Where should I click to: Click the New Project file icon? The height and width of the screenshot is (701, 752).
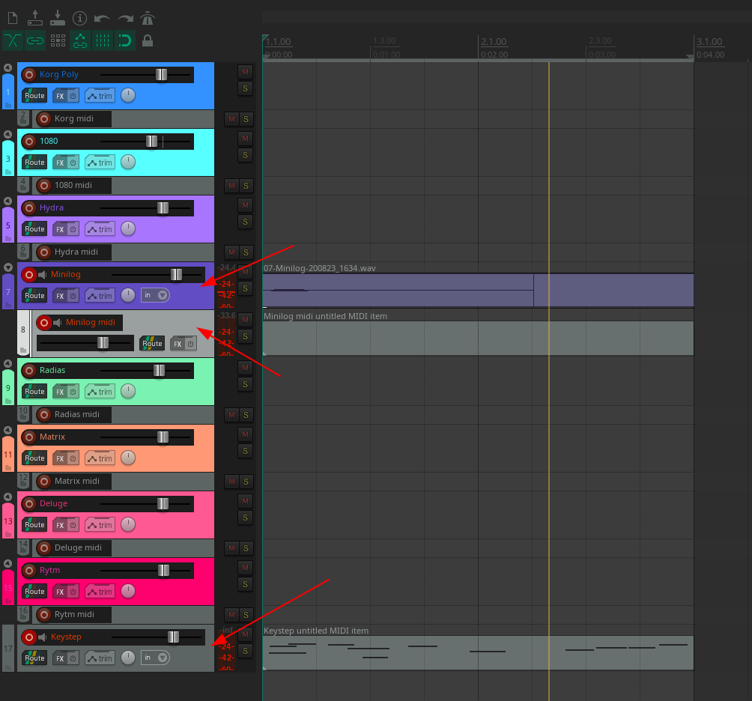[x=13, y=18]
